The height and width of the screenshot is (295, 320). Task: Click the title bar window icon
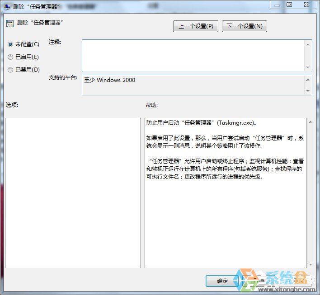(x=7, y=6)
